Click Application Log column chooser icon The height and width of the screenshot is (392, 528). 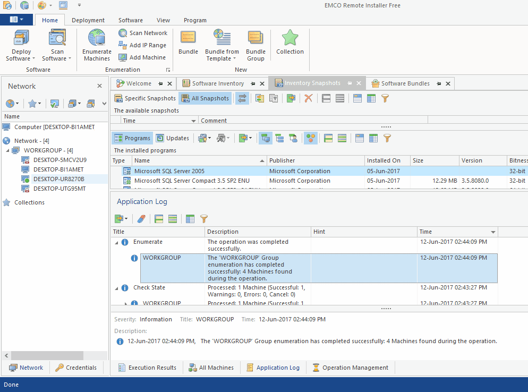[x=190, y=219]
